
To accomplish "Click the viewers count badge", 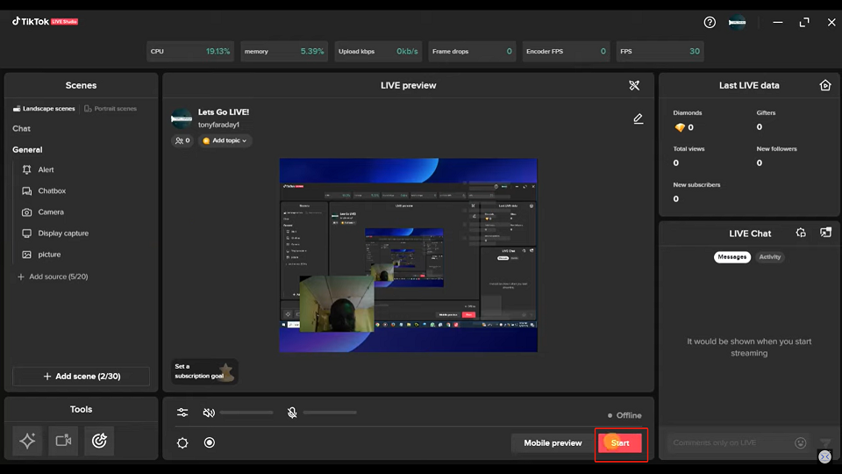I will pos(182,140).
